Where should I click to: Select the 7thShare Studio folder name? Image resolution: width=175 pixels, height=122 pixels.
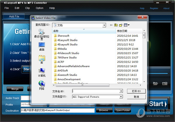(67, 57)
